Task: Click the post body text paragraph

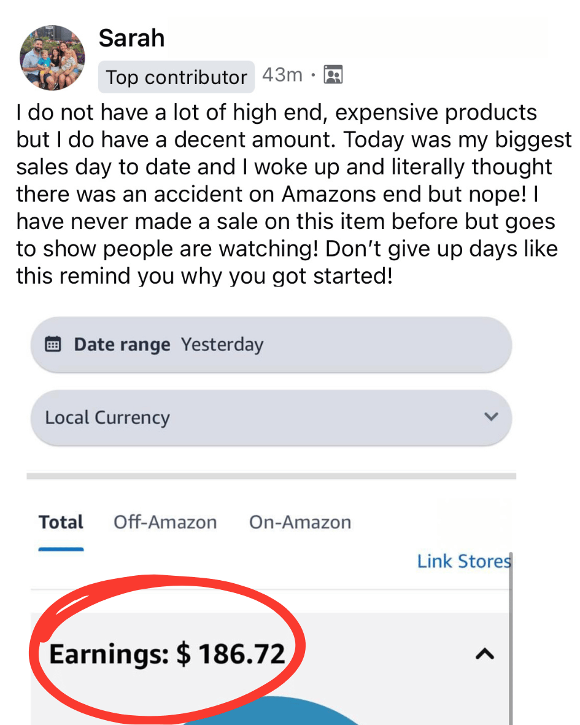Action: 288,194
